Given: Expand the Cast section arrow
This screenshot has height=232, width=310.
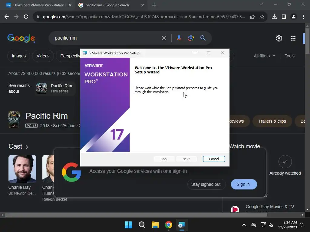Looking at the screenshot, I should pyautogui.click(x=27, y=147).
